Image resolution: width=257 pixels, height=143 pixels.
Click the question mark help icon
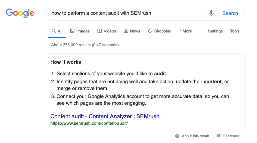(177, 136)
